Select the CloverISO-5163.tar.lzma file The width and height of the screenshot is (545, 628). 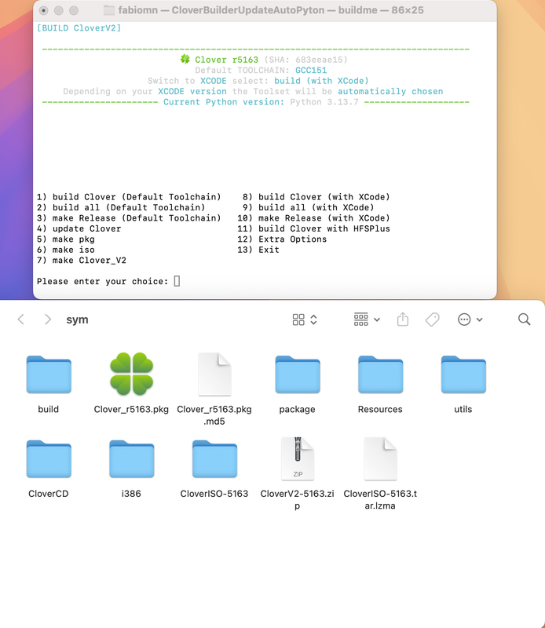click(380, 458)
